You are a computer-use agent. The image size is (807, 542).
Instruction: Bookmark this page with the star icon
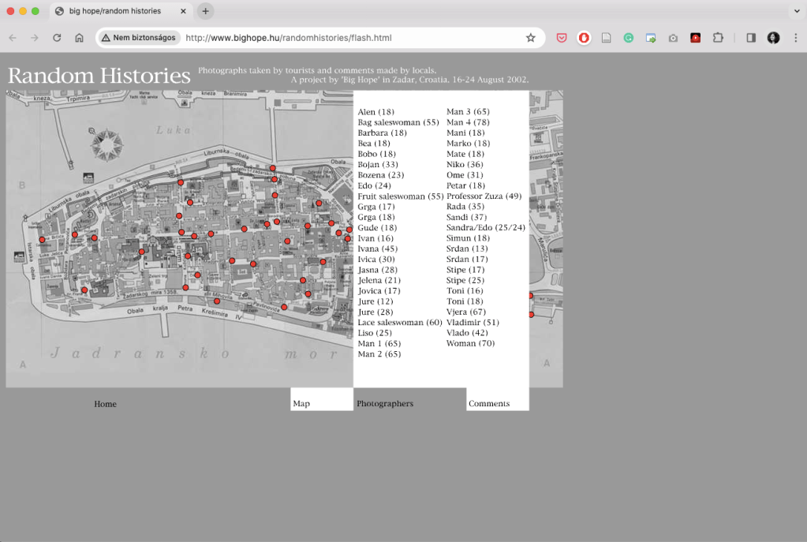point(531,38)
